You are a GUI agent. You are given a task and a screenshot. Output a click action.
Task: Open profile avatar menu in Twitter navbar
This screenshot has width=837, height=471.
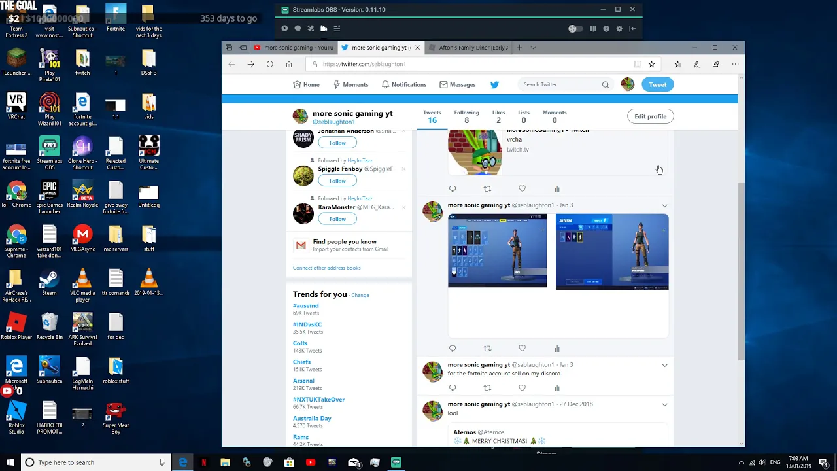(627, 84)
